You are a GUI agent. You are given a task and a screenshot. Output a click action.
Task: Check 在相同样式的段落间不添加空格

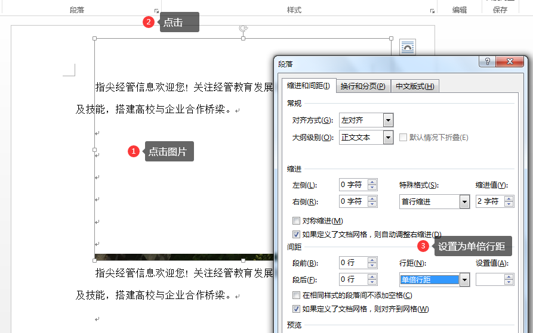click(x=297, y=295)
